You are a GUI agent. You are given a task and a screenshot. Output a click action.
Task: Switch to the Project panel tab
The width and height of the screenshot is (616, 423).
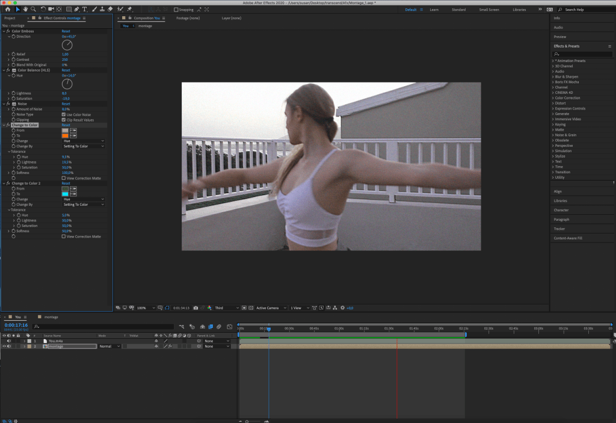pyautogui.click(x=10, y=18)
